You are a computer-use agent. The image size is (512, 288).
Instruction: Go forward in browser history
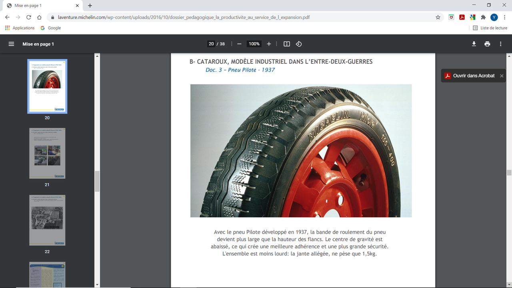point(18,17)
